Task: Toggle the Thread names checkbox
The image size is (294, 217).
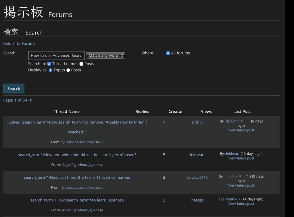Action: click(x=49, y=64)
